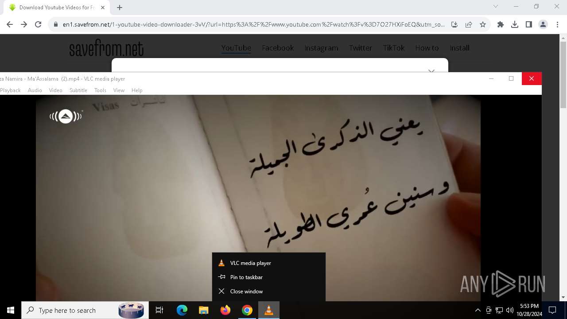Bookmark this page with star icon

coord(483,24)
